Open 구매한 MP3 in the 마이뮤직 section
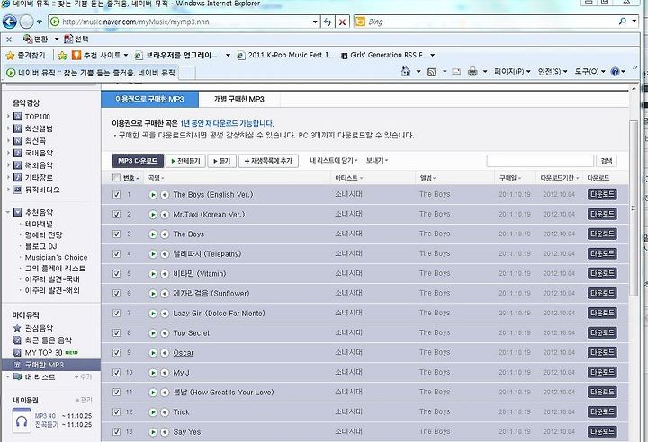 tap(44, 366)
